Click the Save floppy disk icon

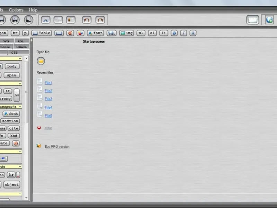click(15, 20)
